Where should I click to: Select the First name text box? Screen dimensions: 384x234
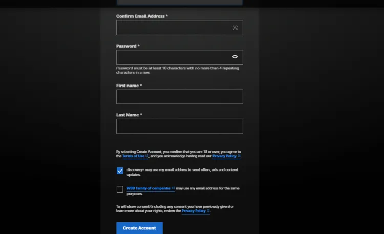point(179,97)
